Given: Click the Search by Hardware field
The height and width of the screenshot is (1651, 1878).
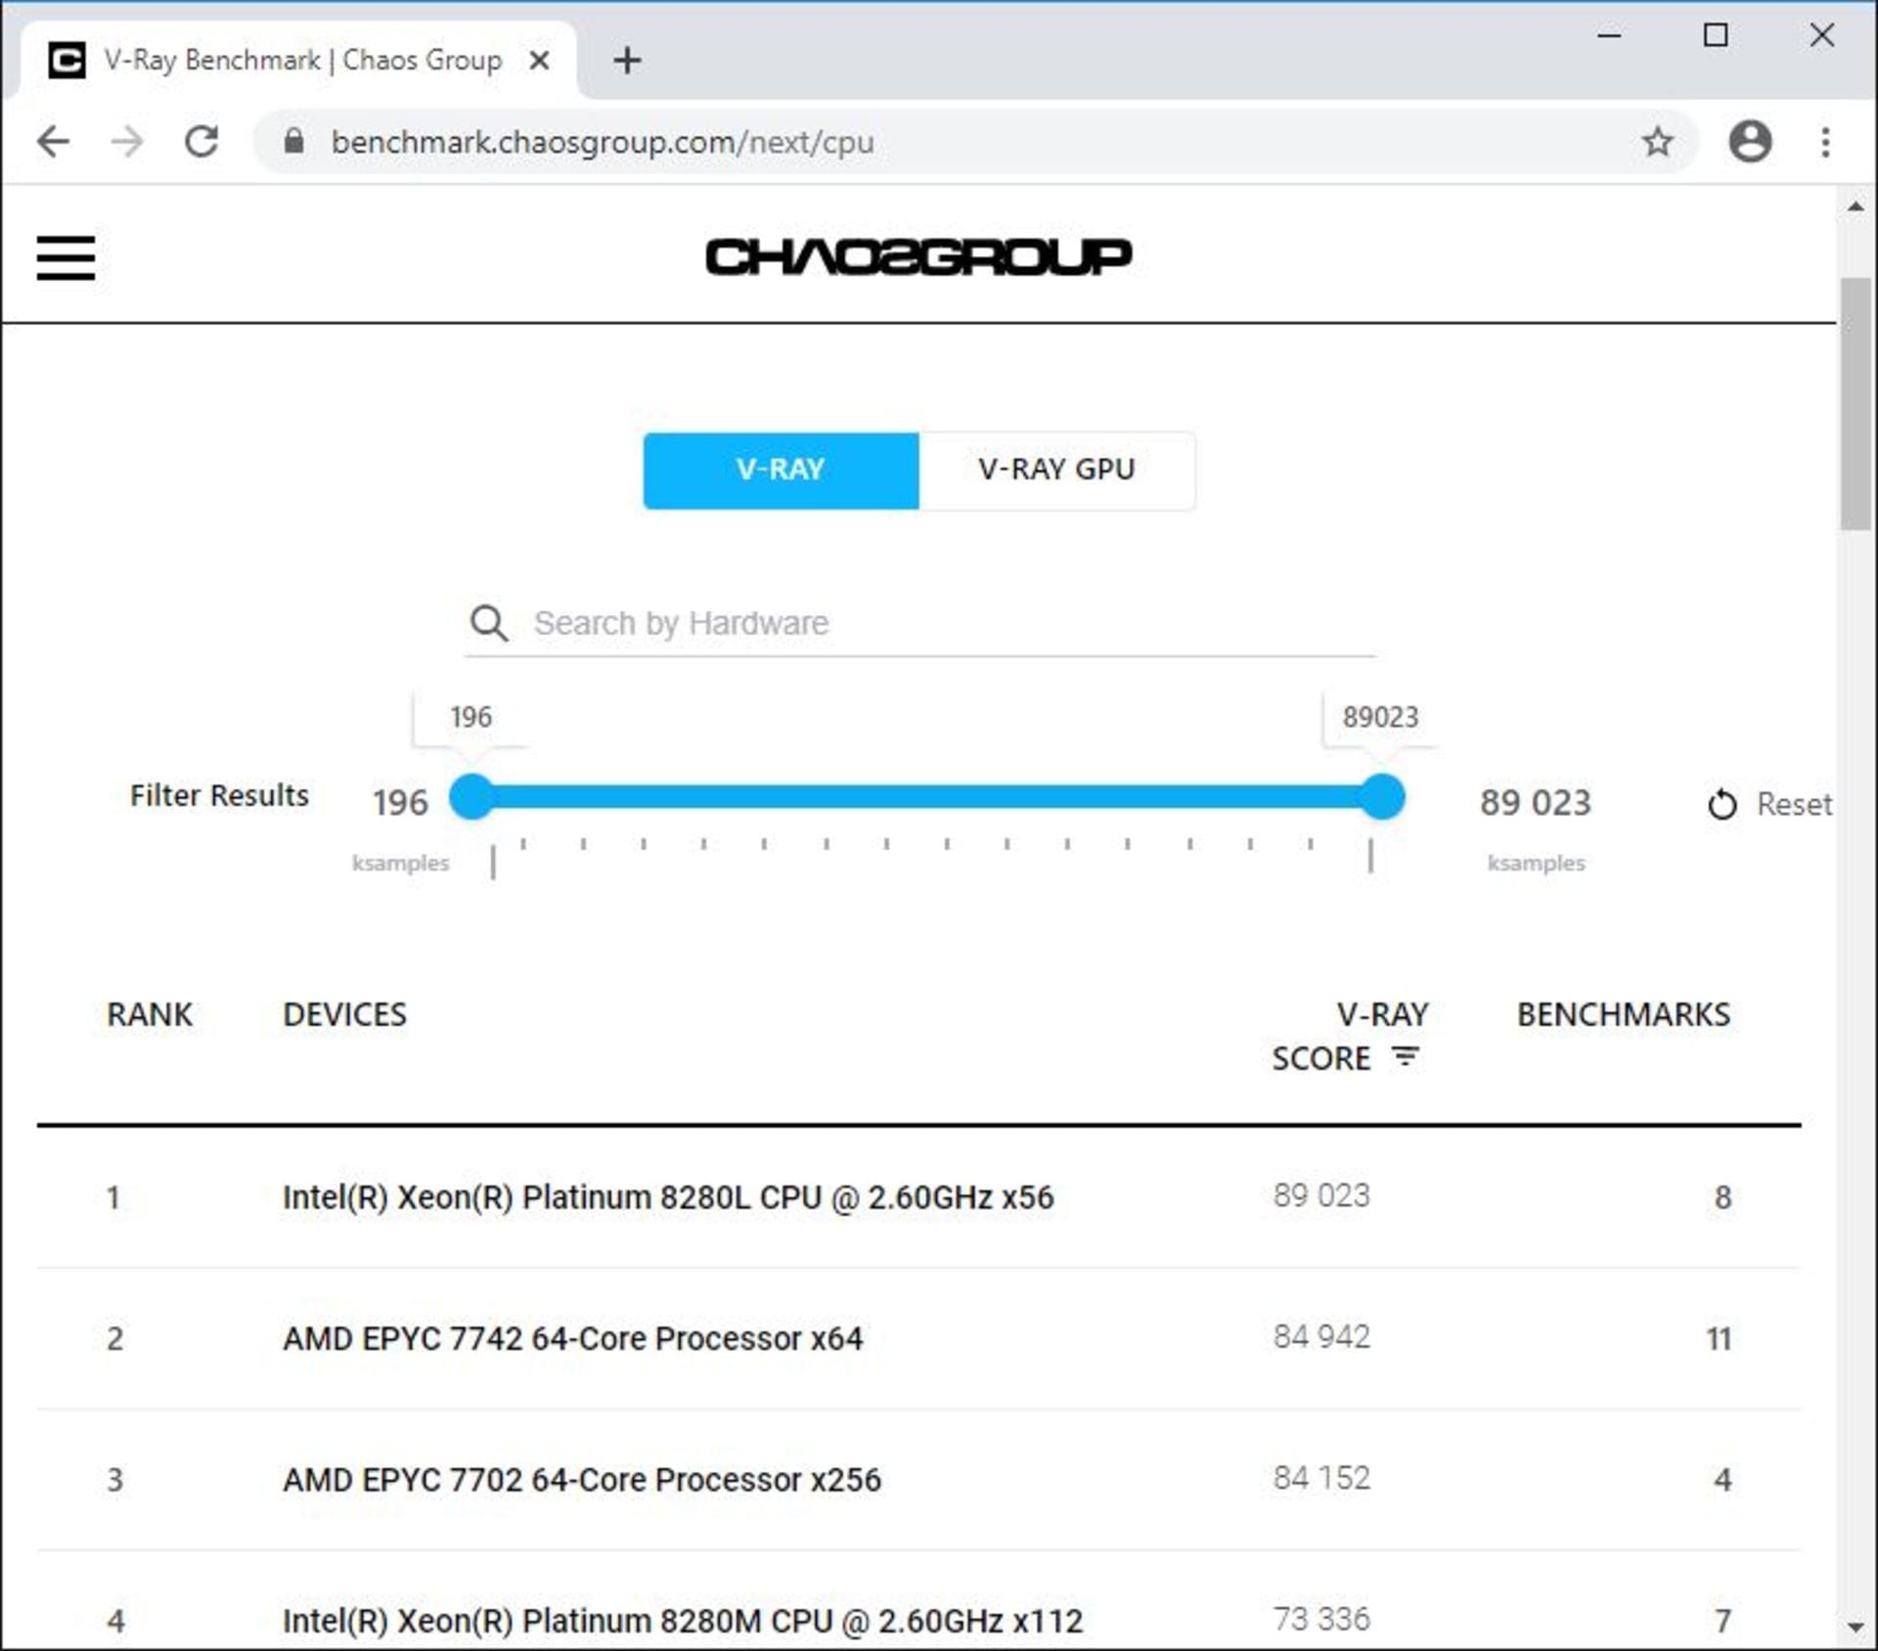Looking at the screenshot, I should click(x=919, y=623).
